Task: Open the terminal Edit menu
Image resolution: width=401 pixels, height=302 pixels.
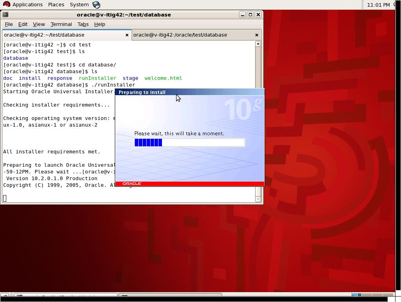Action: coord(23,24)
